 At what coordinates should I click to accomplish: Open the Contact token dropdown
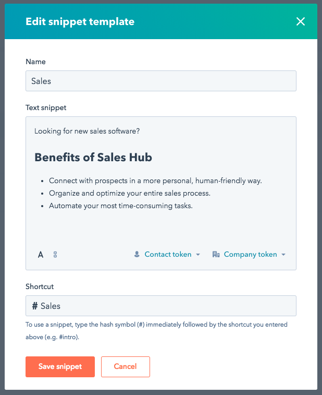point(167,255)
